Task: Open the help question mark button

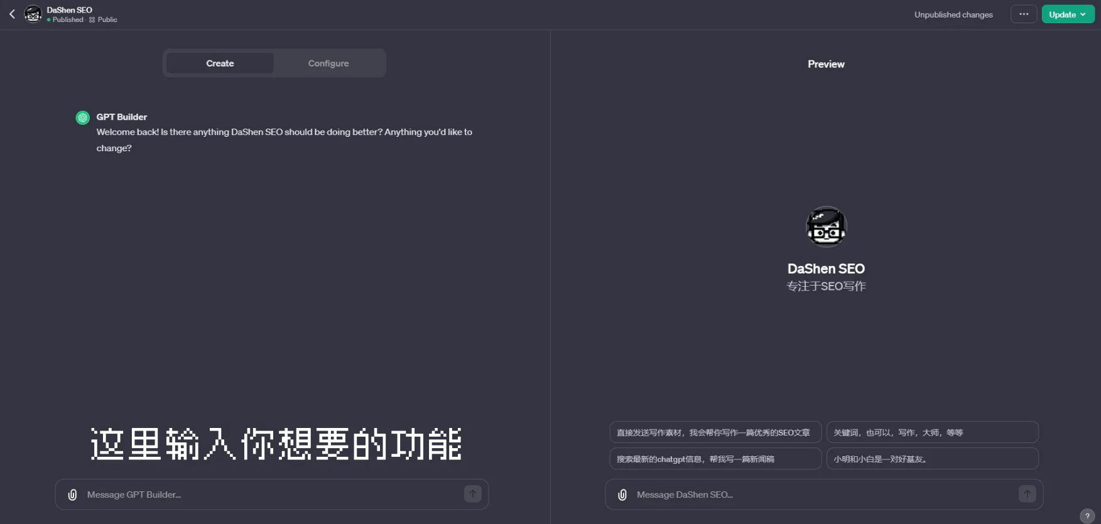Action: pyautogui.click(x=1087, y=516)
